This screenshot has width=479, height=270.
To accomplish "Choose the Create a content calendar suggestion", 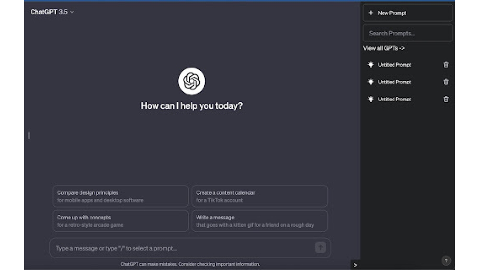I will pos(260,196).
